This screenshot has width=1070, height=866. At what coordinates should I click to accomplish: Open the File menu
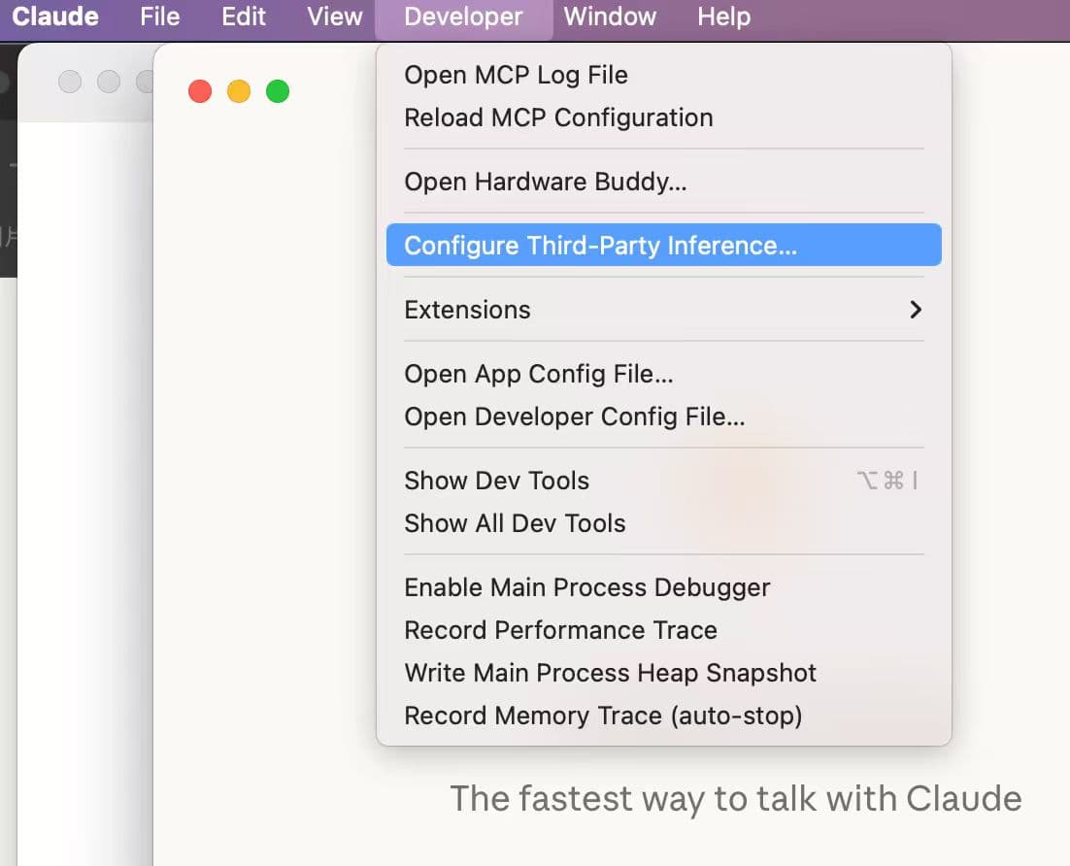tap(159, 17)
